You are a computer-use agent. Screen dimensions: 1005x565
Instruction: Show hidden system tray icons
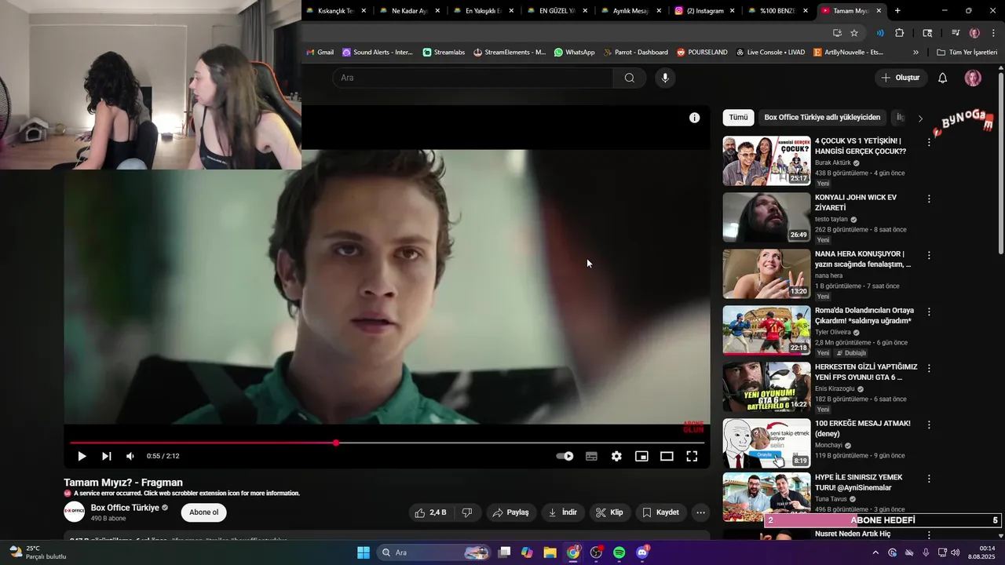tap(875, 552)
